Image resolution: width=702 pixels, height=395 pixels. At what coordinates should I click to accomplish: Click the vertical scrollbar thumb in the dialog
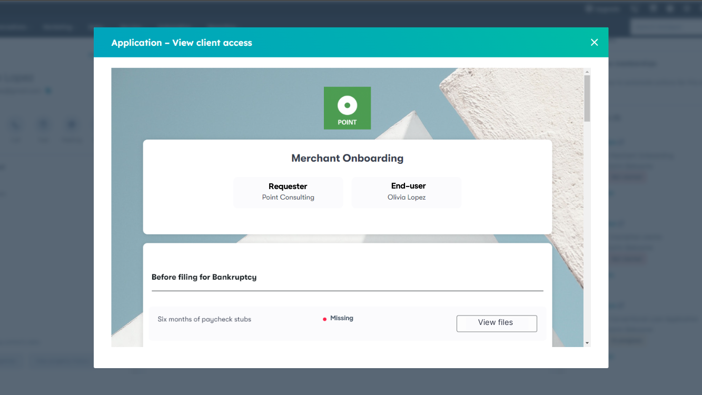tap(587, 98)
